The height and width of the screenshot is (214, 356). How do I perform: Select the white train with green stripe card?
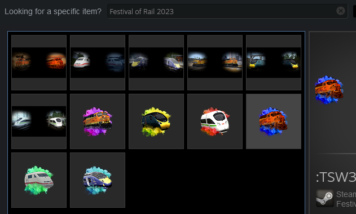coord(39,121)
